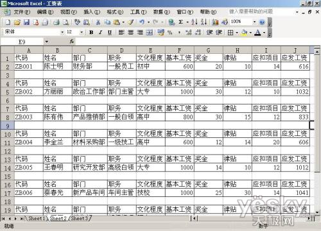Click the AutoSum sigma button
Image resolution: width=321 pixels, height=231 pixels.
(181, 22)
